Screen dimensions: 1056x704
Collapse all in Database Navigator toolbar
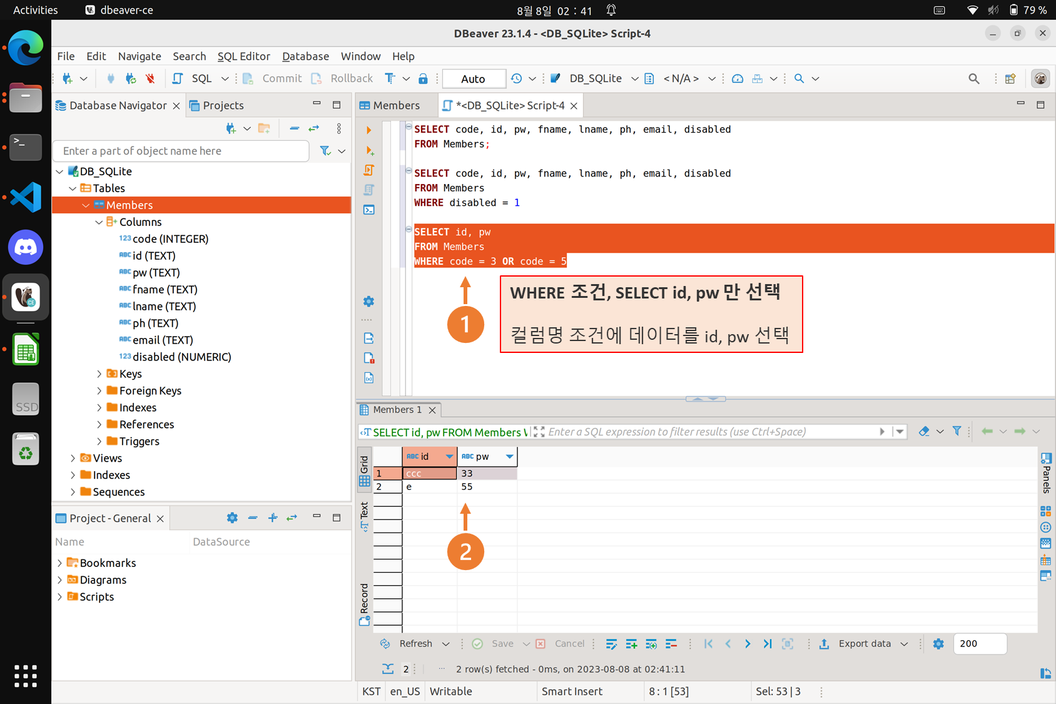point(295,128)
